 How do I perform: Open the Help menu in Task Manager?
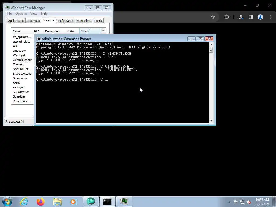(x=44, y=13)
